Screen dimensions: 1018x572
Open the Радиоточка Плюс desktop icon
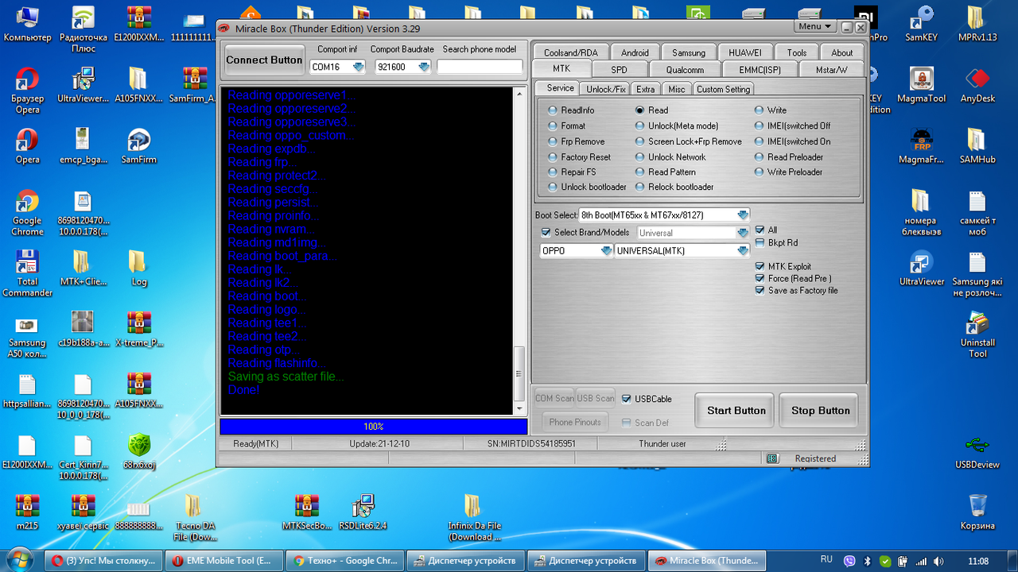pyautogui.click(x=83, y=29)
